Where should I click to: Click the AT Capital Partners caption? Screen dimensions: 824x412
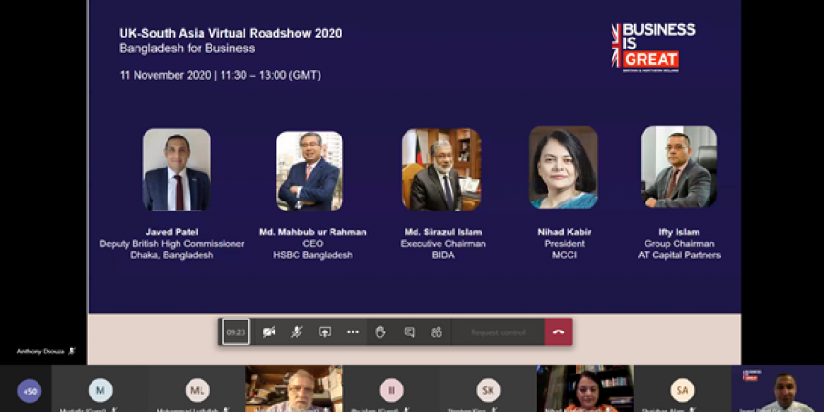679,255
